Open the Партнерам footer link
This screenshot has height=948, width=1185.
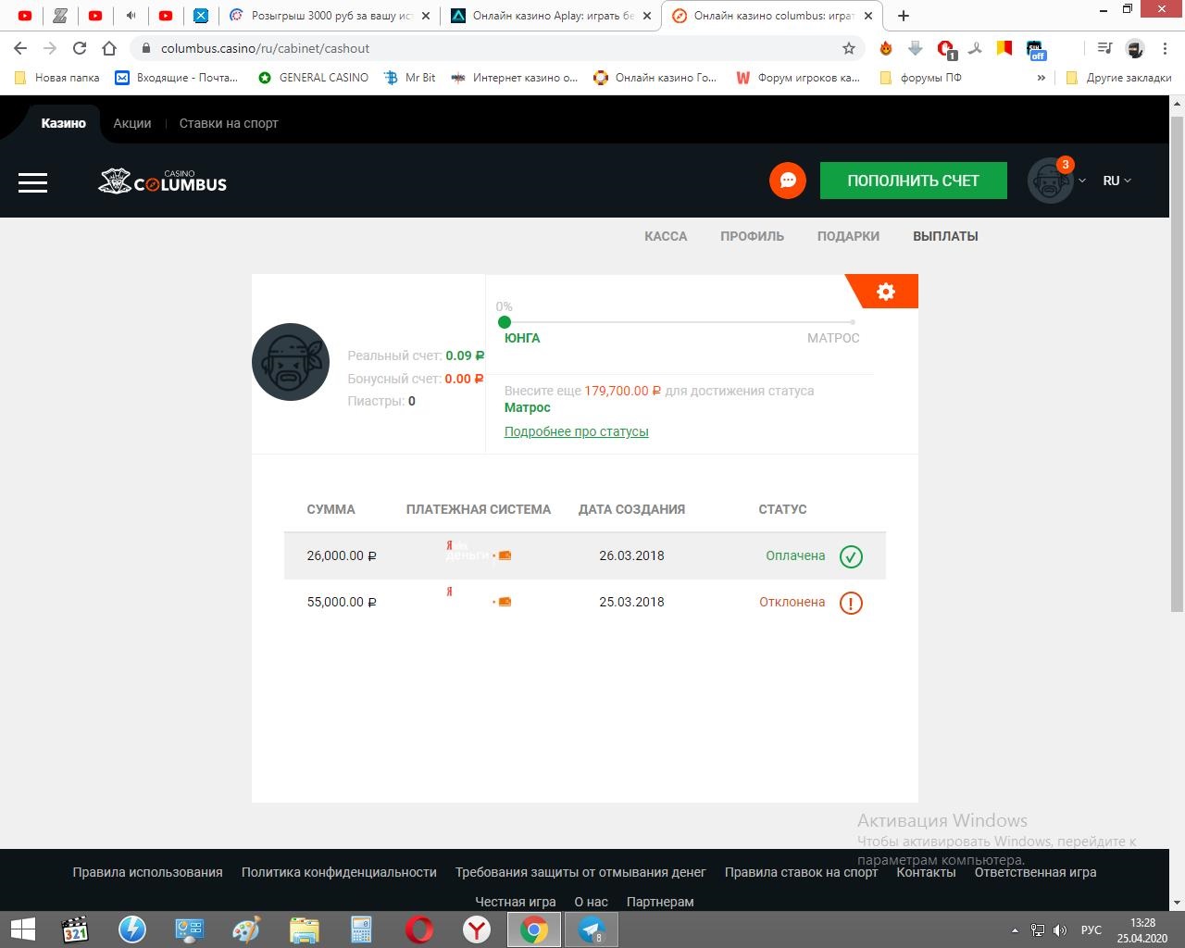(660, 902)
